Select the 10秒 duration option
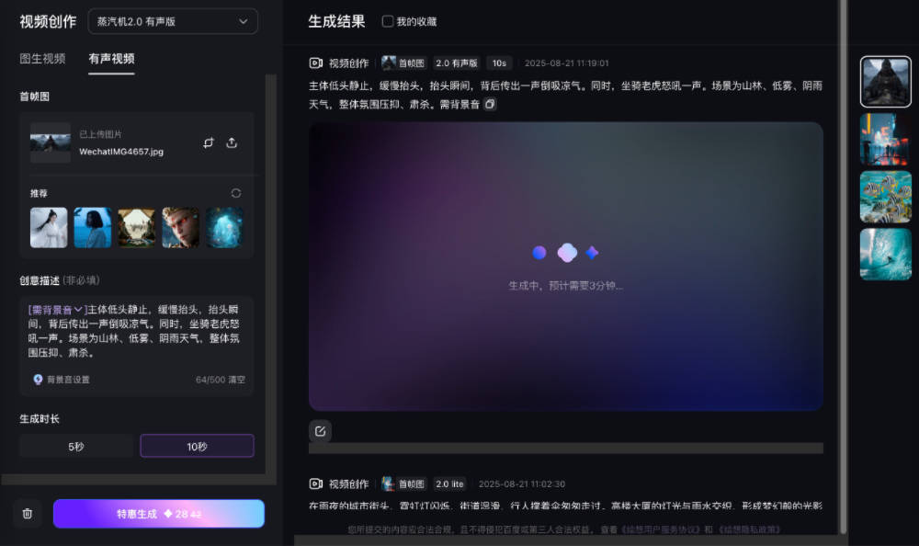 coord(197,446)
